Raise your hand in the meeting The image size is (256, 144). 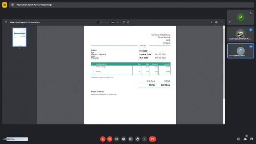[138, 139]
